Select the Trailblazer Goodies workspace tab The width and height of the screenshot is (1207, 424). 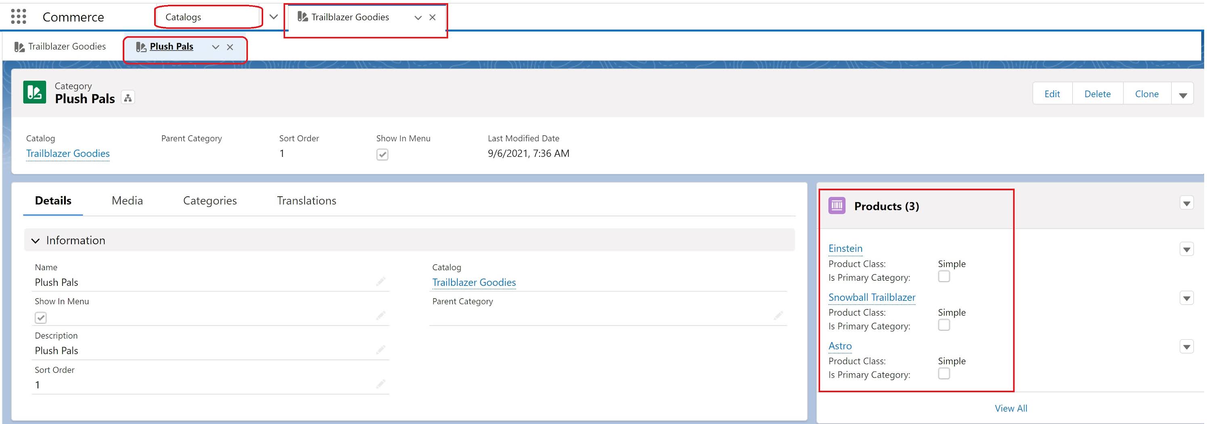tap(350, 17)
